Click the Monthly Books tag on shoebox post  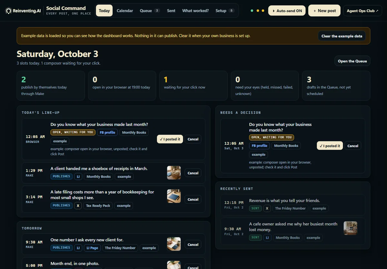pyautogui.click(x=99, y=177)
